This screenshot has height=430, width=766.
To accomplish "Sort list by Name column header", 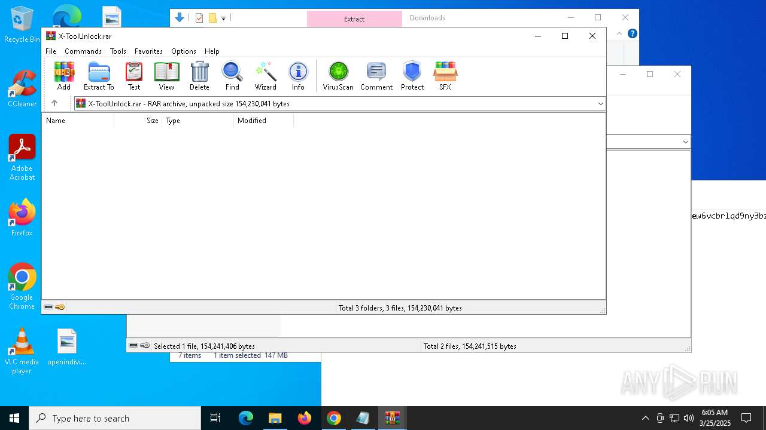I will pos(78,121).
